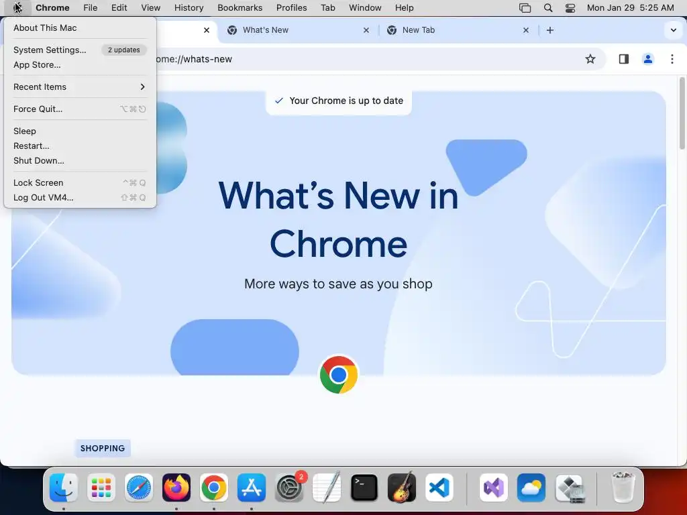Click the SHOPPING label
Screen dimensions: 687x515
point(103,449)
